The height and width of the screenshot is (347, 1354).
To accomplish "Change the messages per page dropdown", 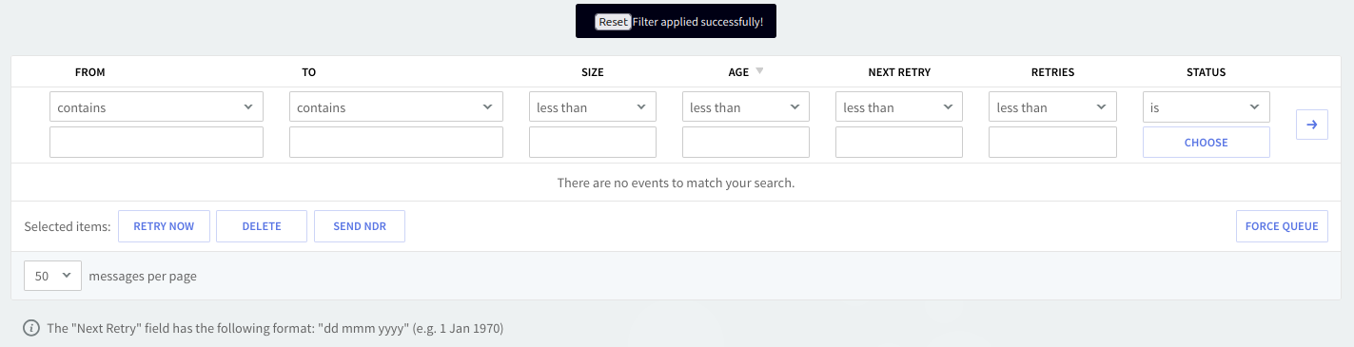I will coord(52,276).
